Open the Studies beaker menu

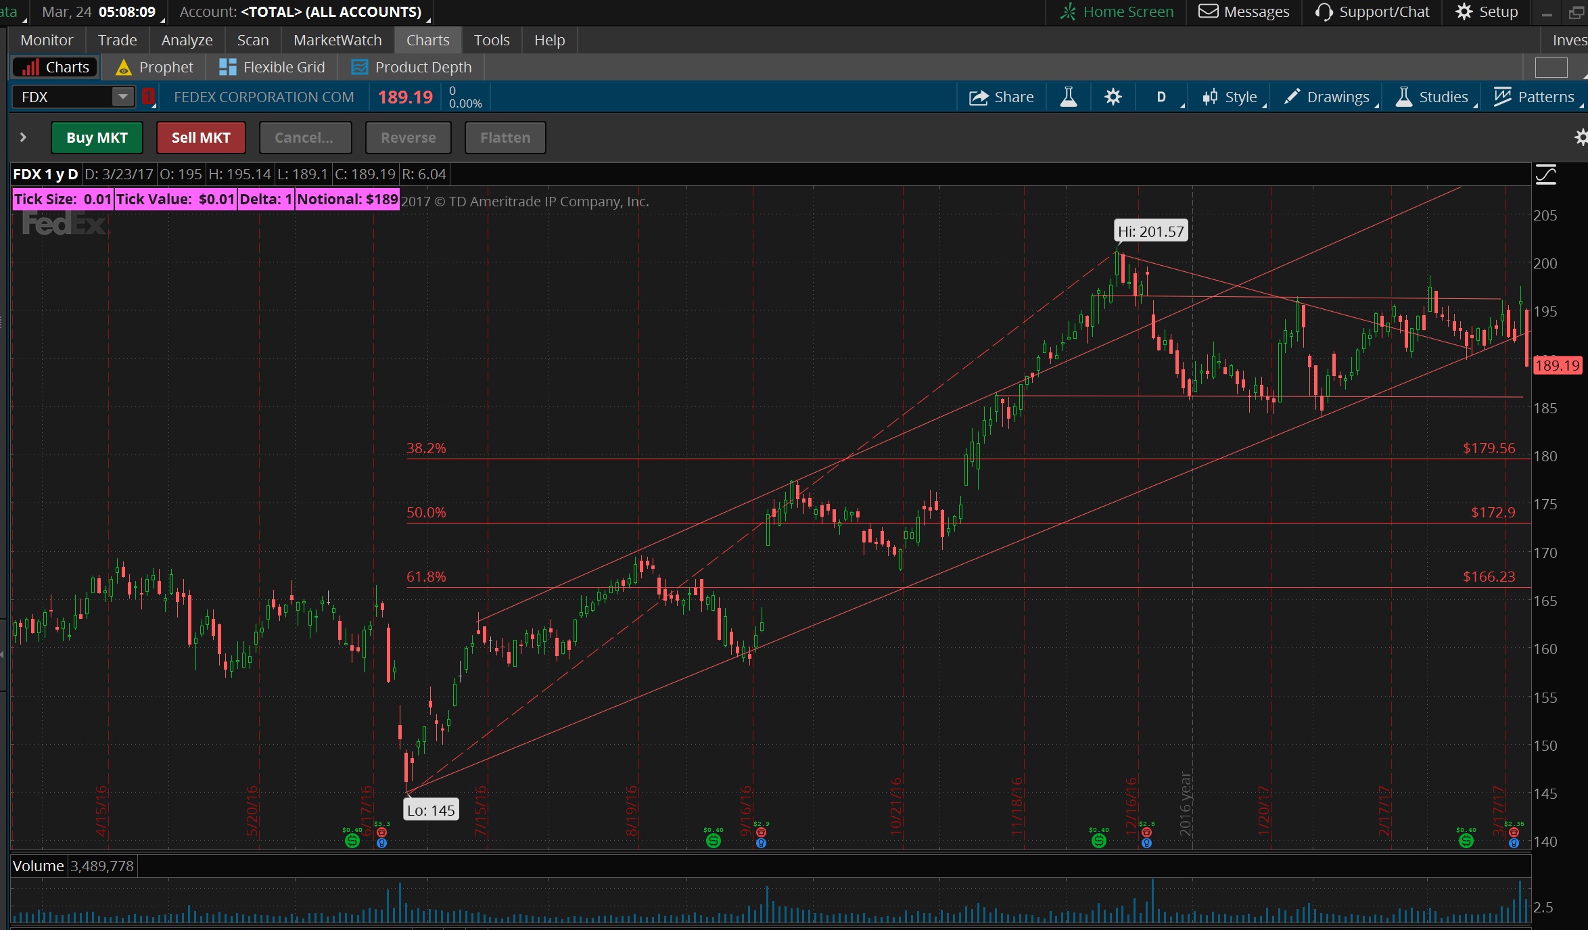point(1433,97)
